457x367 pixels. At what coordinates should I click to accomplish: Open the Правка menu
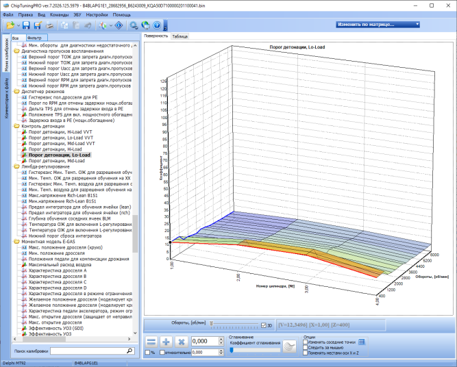pyautogui.click(x=25, y=14)
